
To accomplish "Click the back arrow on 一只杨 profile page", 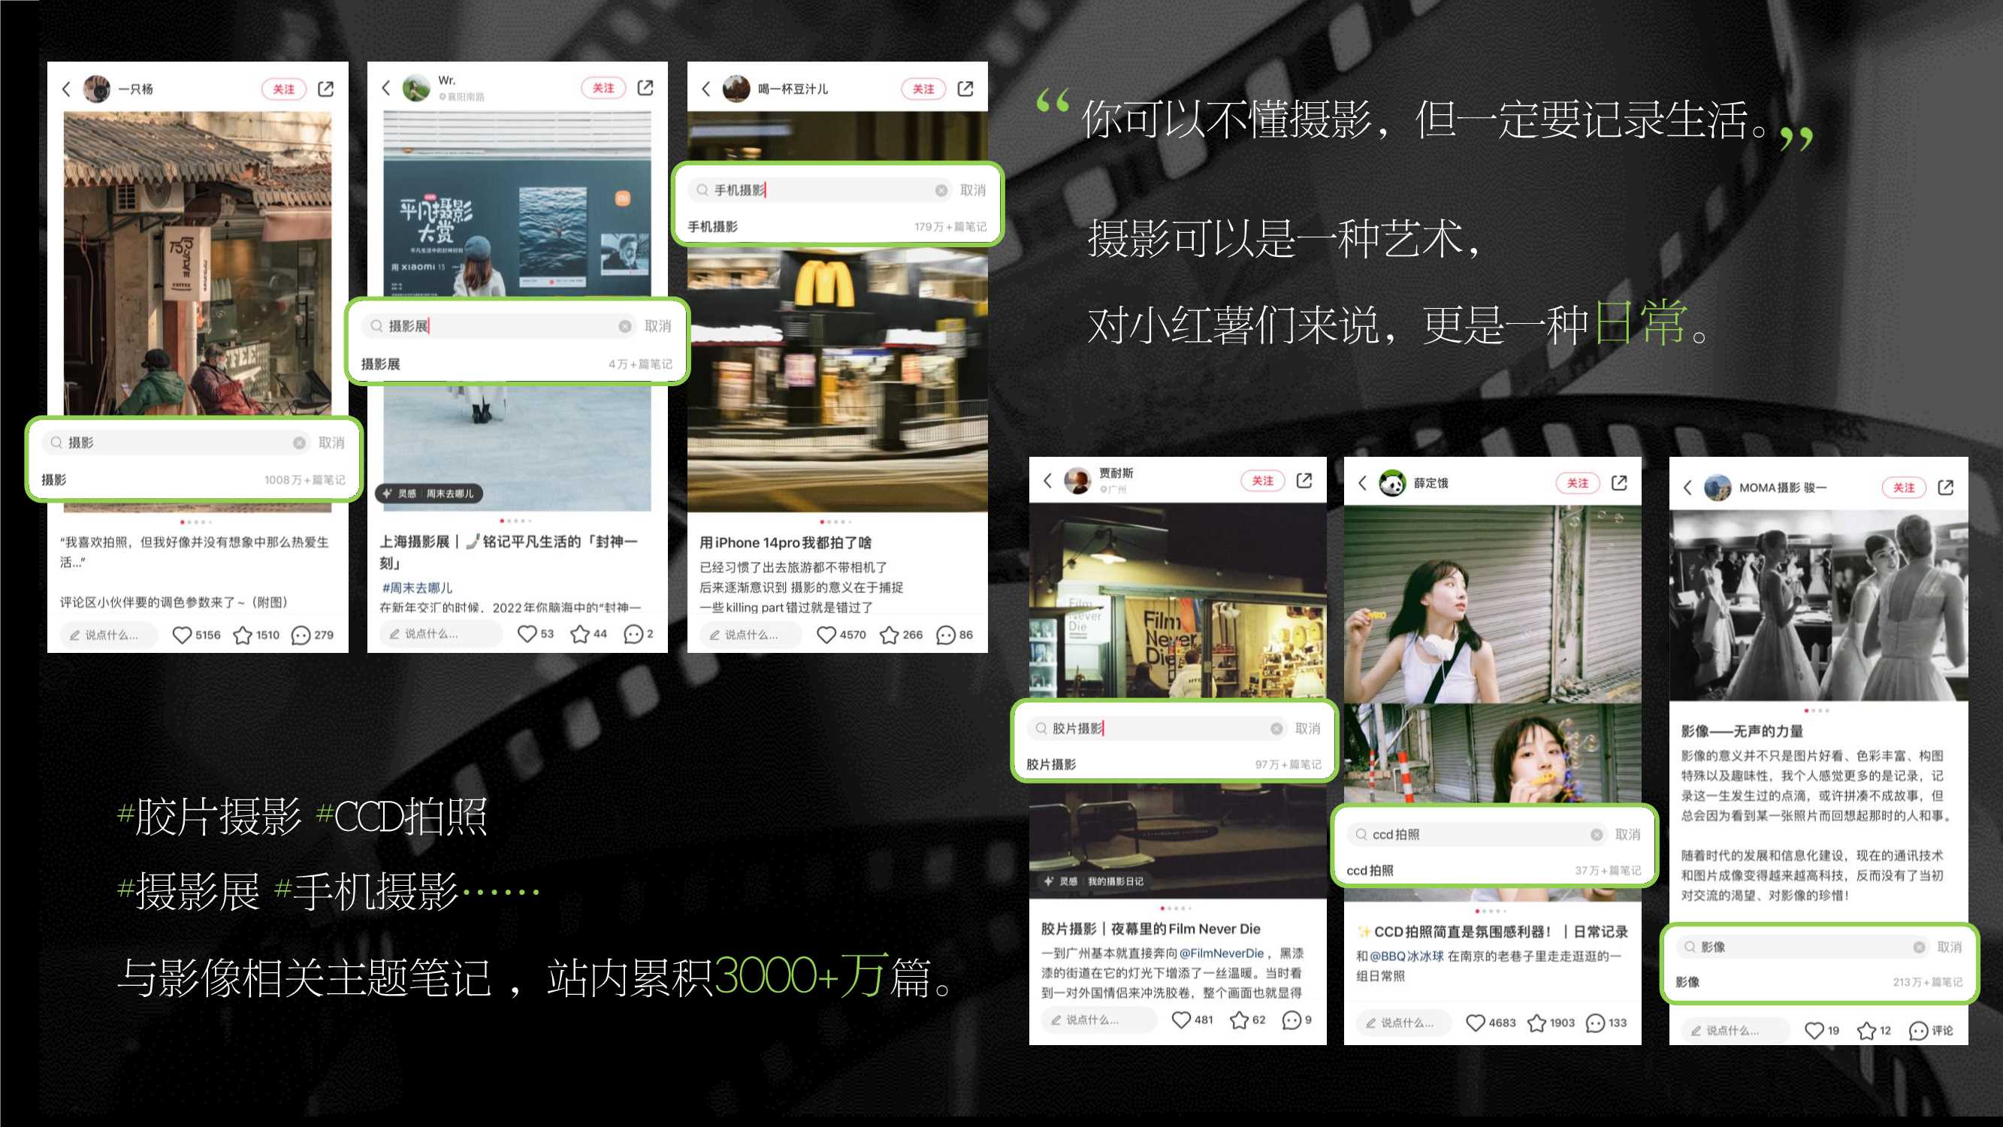I will [x=68, y=88].
